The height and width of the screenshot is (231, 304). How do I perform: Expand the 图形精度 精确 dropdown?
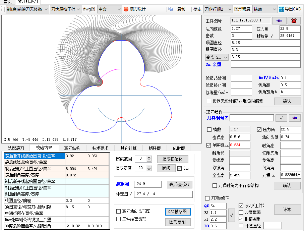265,9
